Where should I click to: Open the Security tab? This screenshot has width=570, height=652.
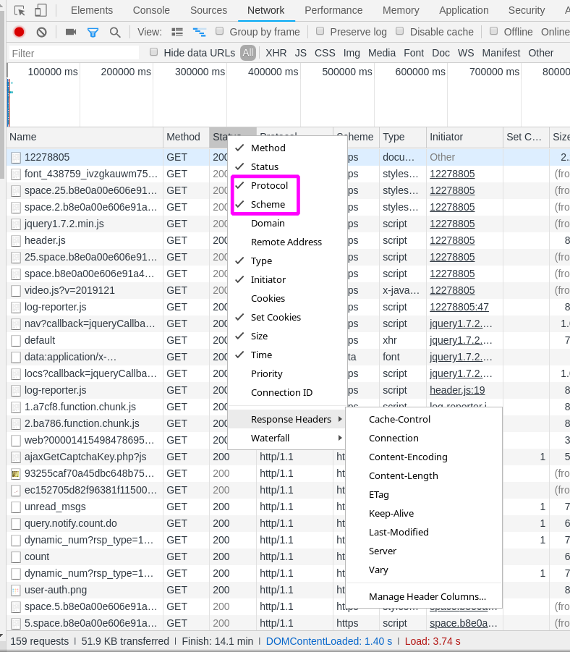[527, 10]
